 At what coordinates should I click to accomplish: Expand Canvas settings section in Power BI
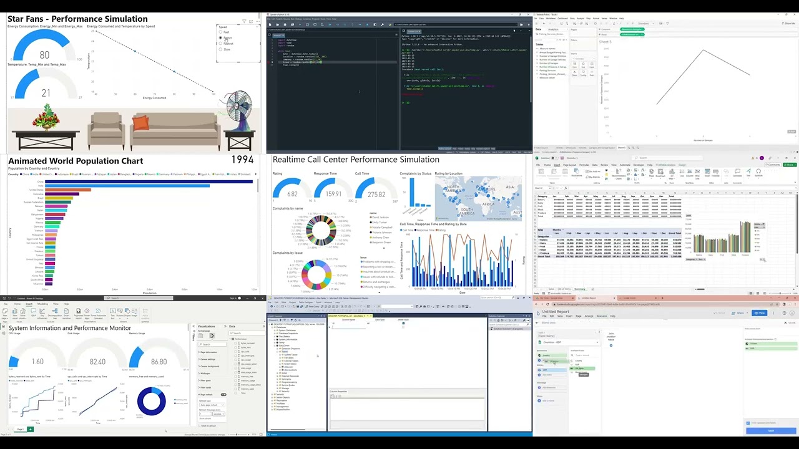[x=208, y=359]
